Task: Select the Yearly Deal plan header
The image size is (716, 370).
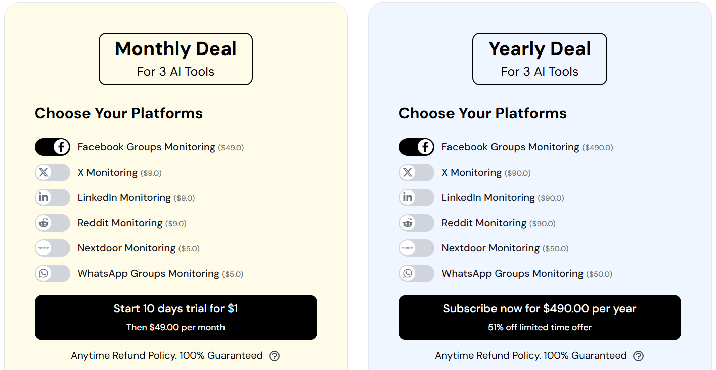Action: coord(540,59)
